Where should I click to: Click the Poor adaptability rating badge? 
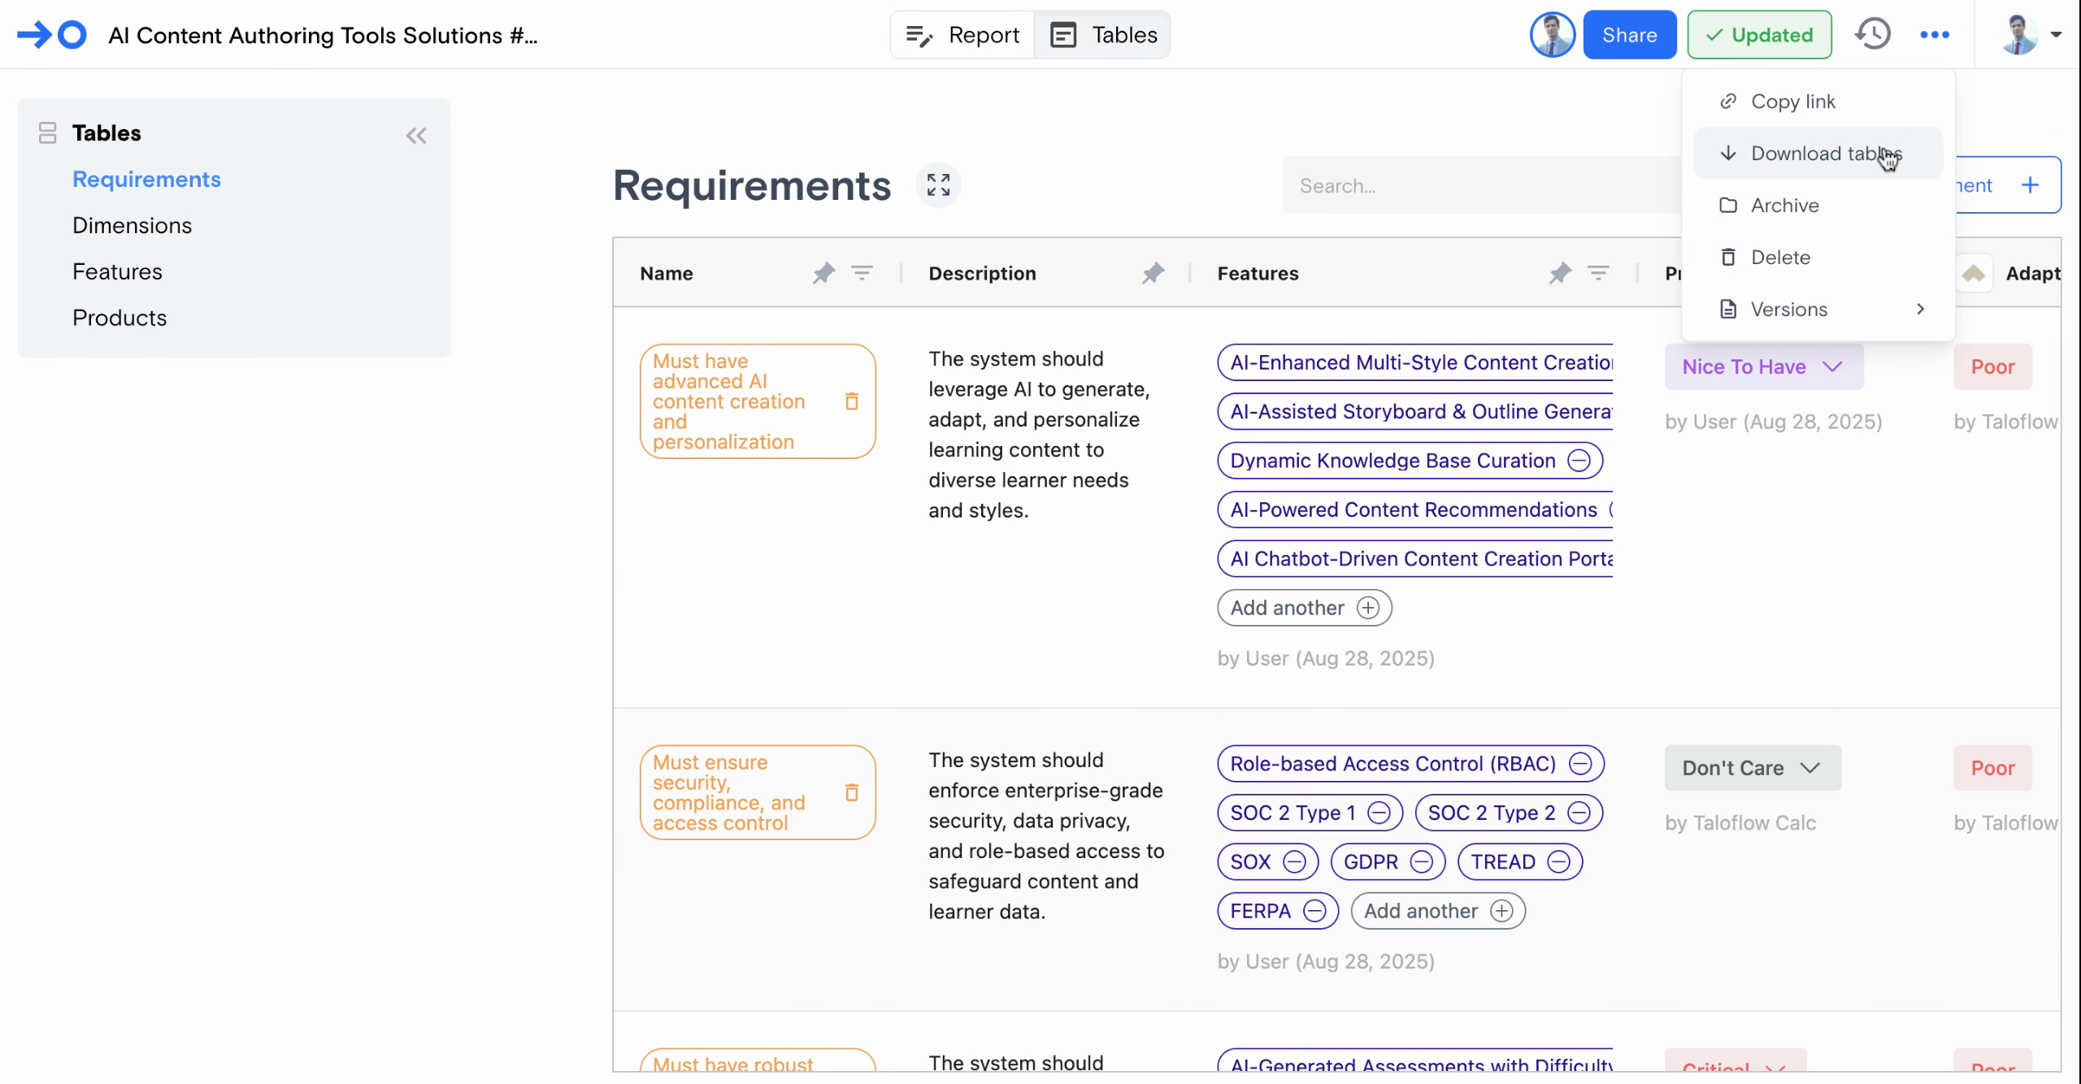click(x=1992, y=366)
